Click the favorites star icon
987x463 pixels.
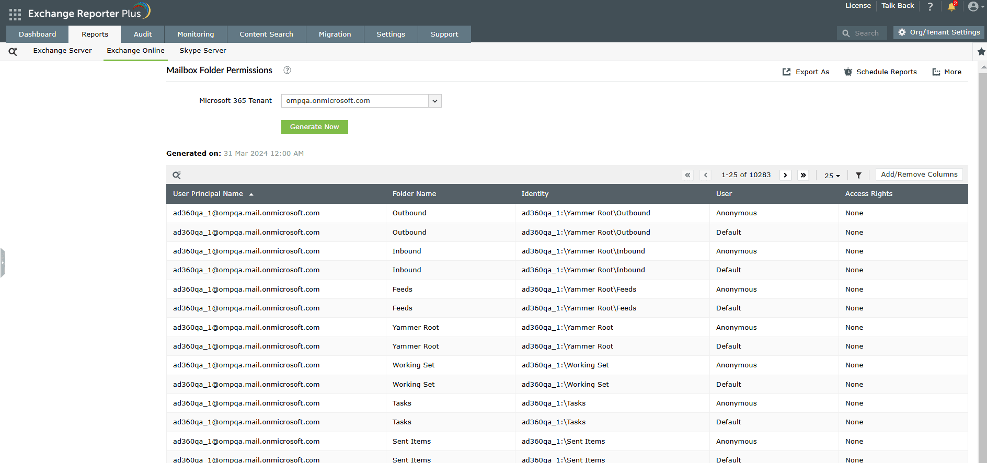pyautogui.click(x=981, y=52)
